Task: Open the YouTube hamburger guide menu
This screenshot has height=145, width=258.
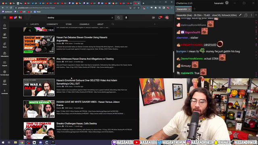Action: 4,18
